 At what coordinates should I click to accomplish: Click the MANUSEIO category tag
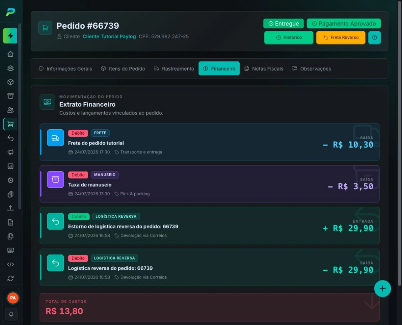pos(105,175)
